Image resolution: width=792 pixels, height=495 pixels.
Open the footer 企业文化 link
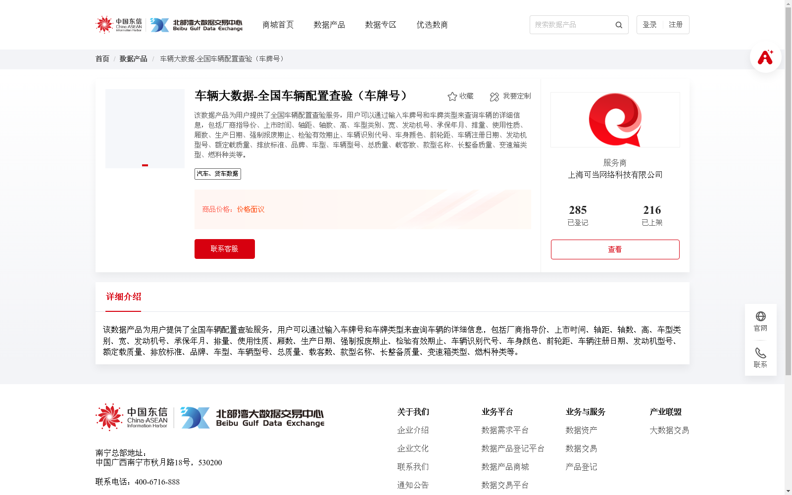point(413,448)
